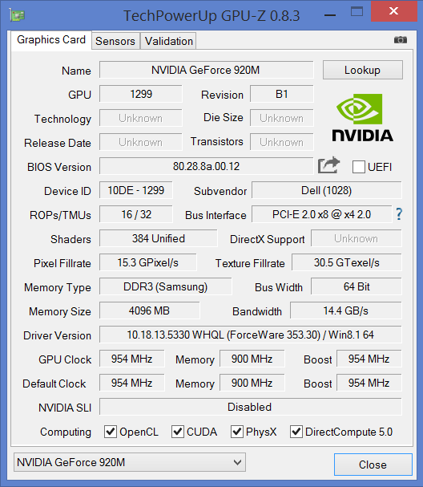Click the Close button at bottom
423x487 pixels.
point(373,465)
